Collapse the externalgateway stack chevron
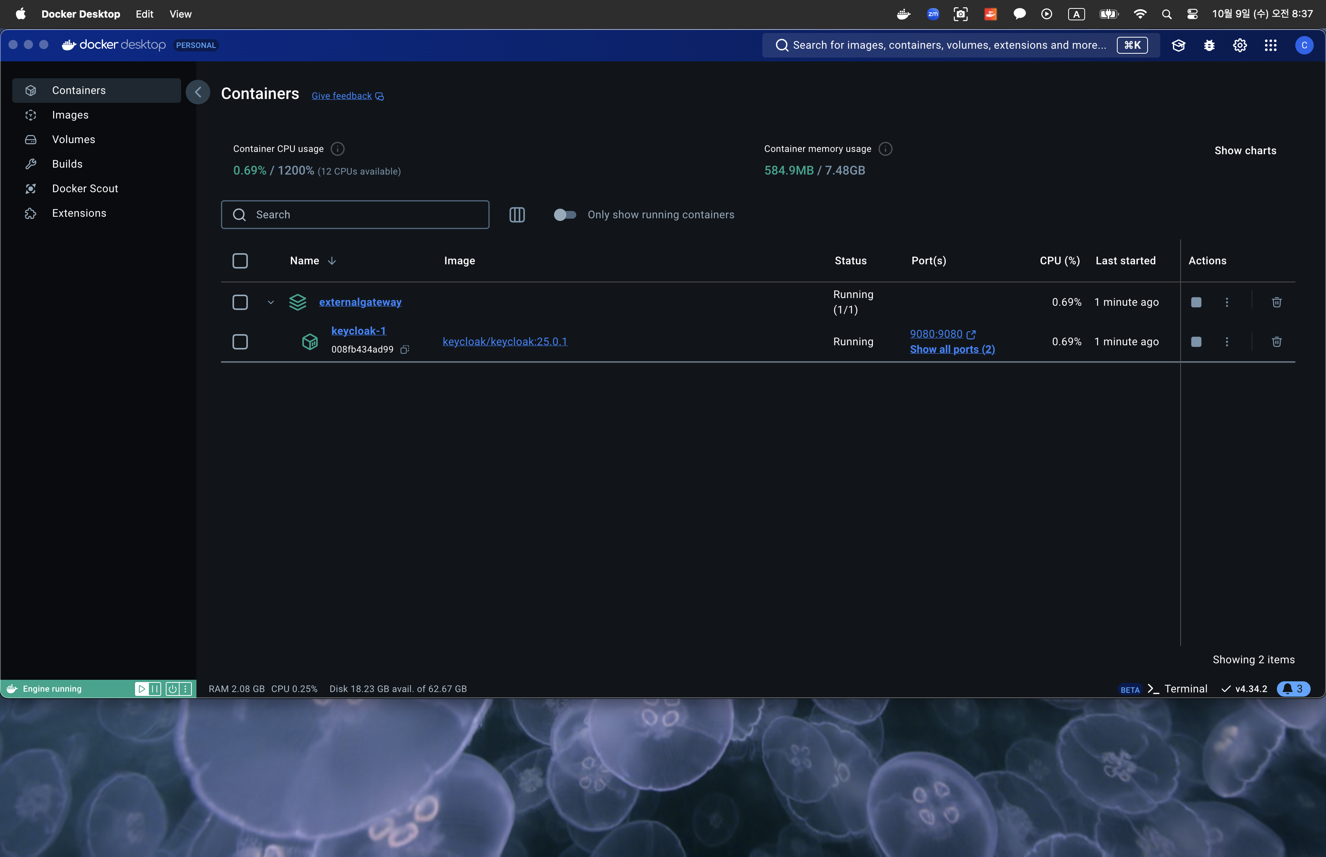 click(x=271, y=302)
